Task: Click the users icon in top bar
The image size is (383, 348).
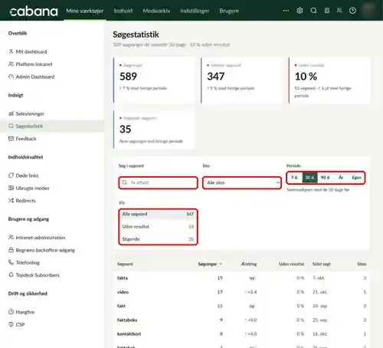Action: coord(339,11)
